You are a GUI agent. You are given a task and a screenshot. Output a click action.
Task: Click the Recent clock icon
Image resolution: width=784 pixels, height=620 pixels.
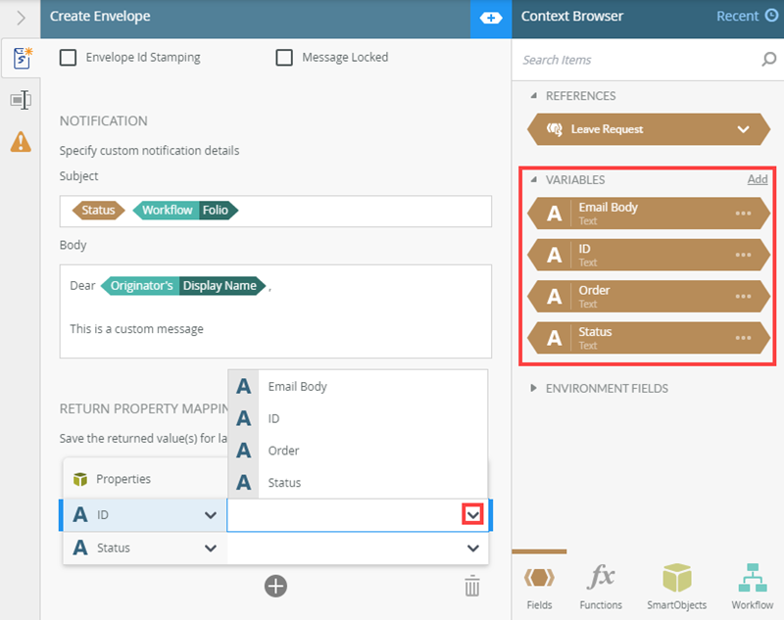pos(772,16)
